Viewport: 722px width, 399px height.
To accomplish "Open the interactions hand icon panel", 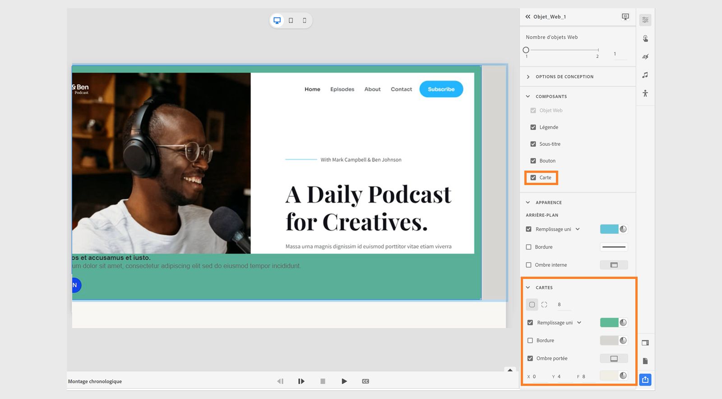I will 645,39.
